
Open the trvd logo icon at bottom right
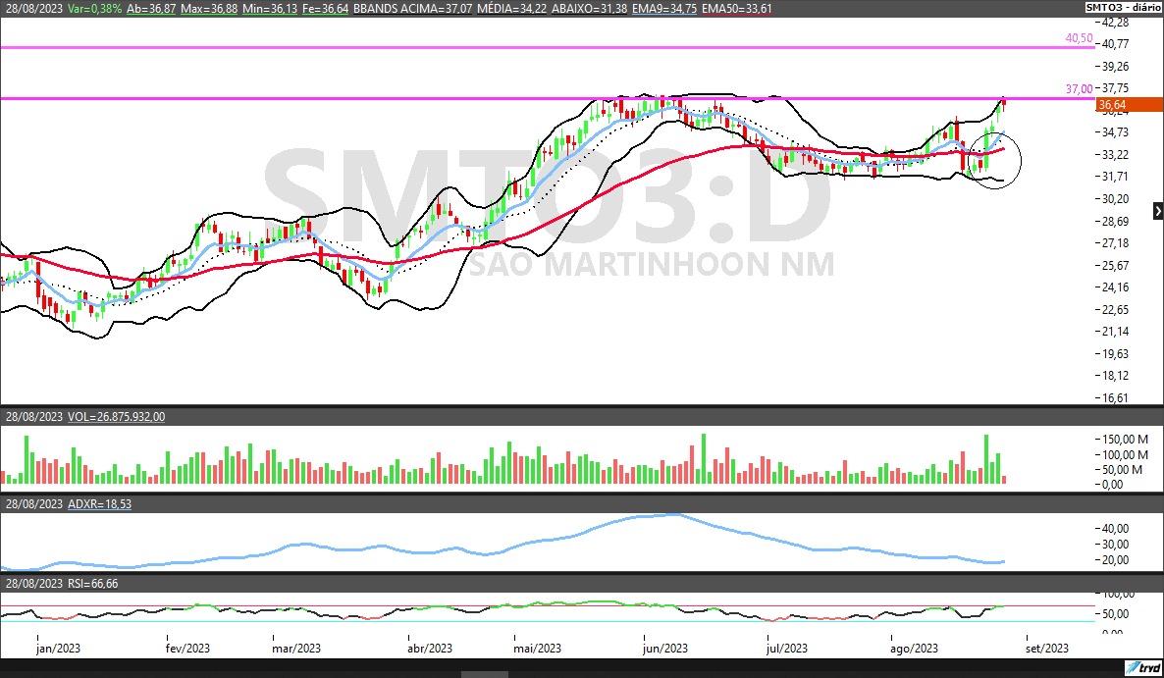(1142, 667)
